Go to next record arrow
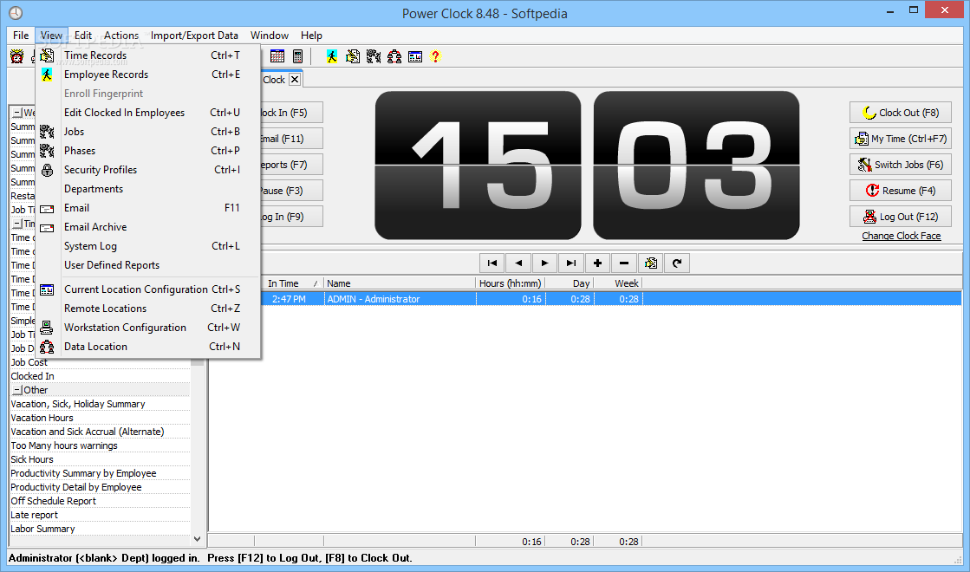970x572 pixels. pyautogui.click(x=544, y=263)
